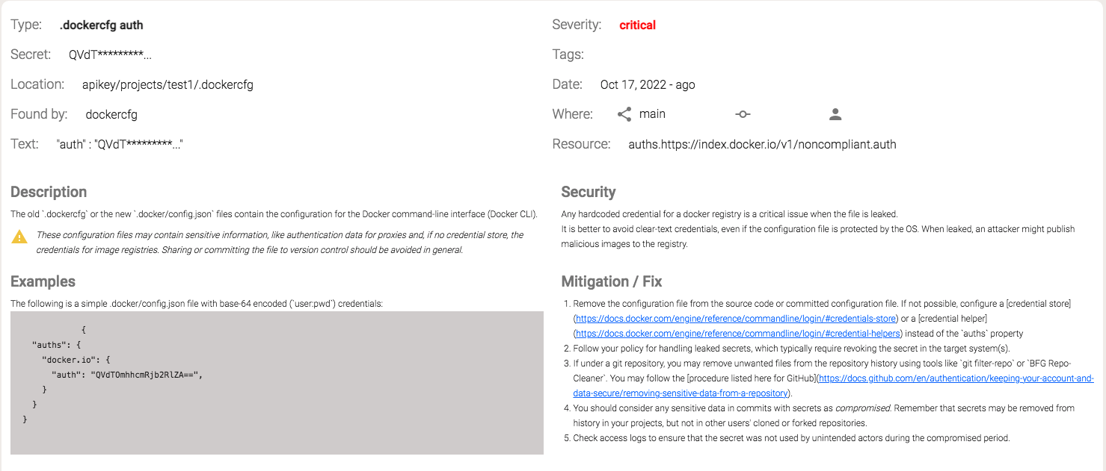1106x471 pixels.
Task: Click the yellow warning triangle icon
Action: (19, 237)
